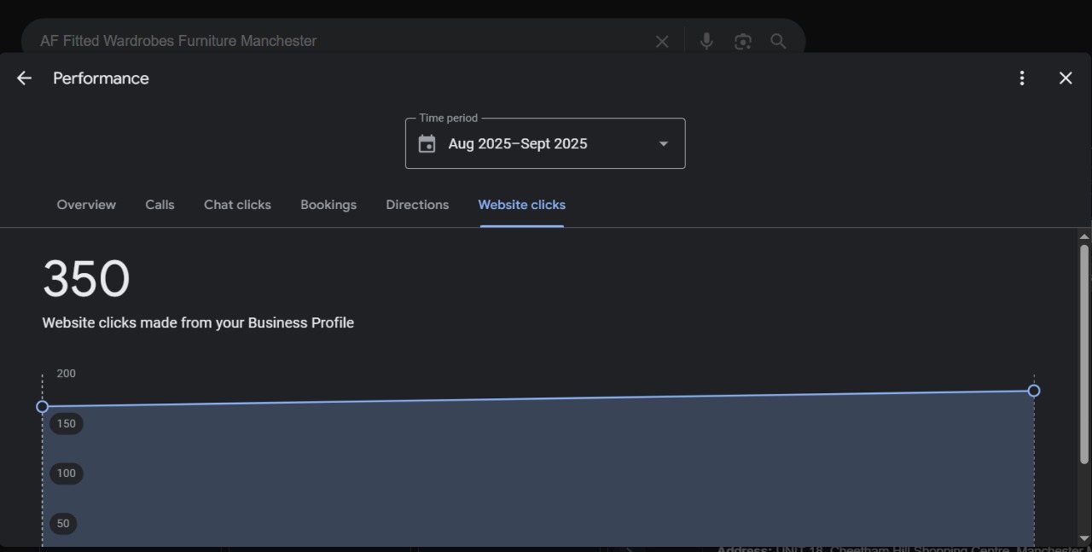Focus the AF Fitted Wardrobes search field

[x=341, y=41]
